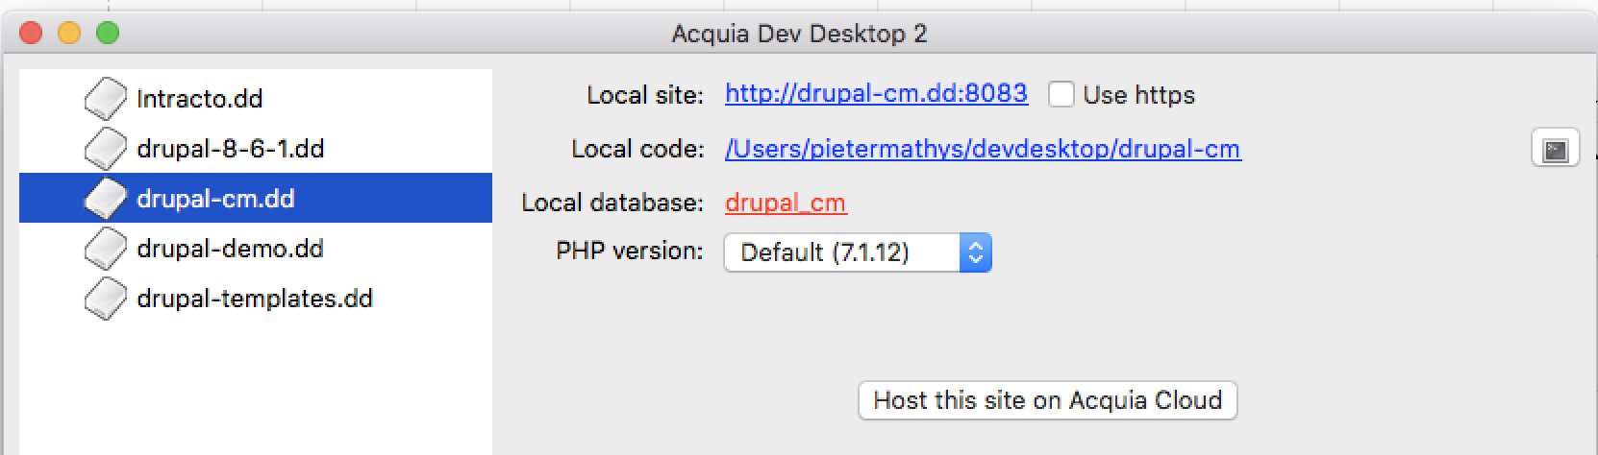
Task: Click the disk icon of drupal-cm.dd
Action: click(105, 198)
